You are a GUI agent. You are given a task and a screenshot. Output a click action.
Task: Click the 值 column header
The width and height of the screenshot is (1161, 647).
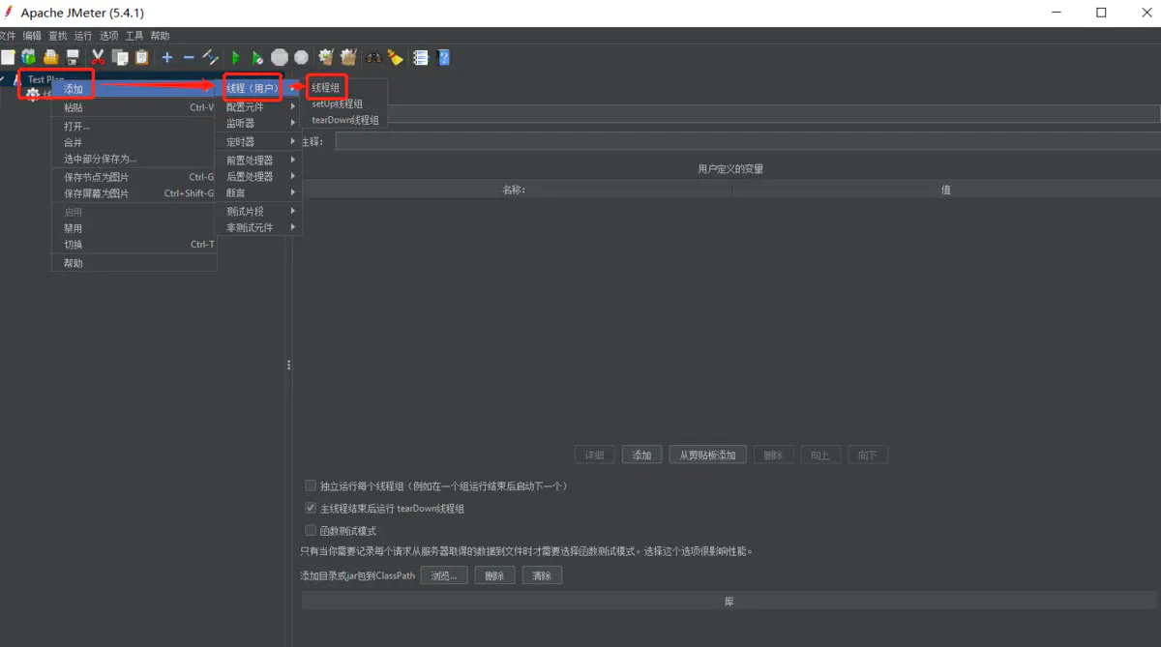pos(946,190)
